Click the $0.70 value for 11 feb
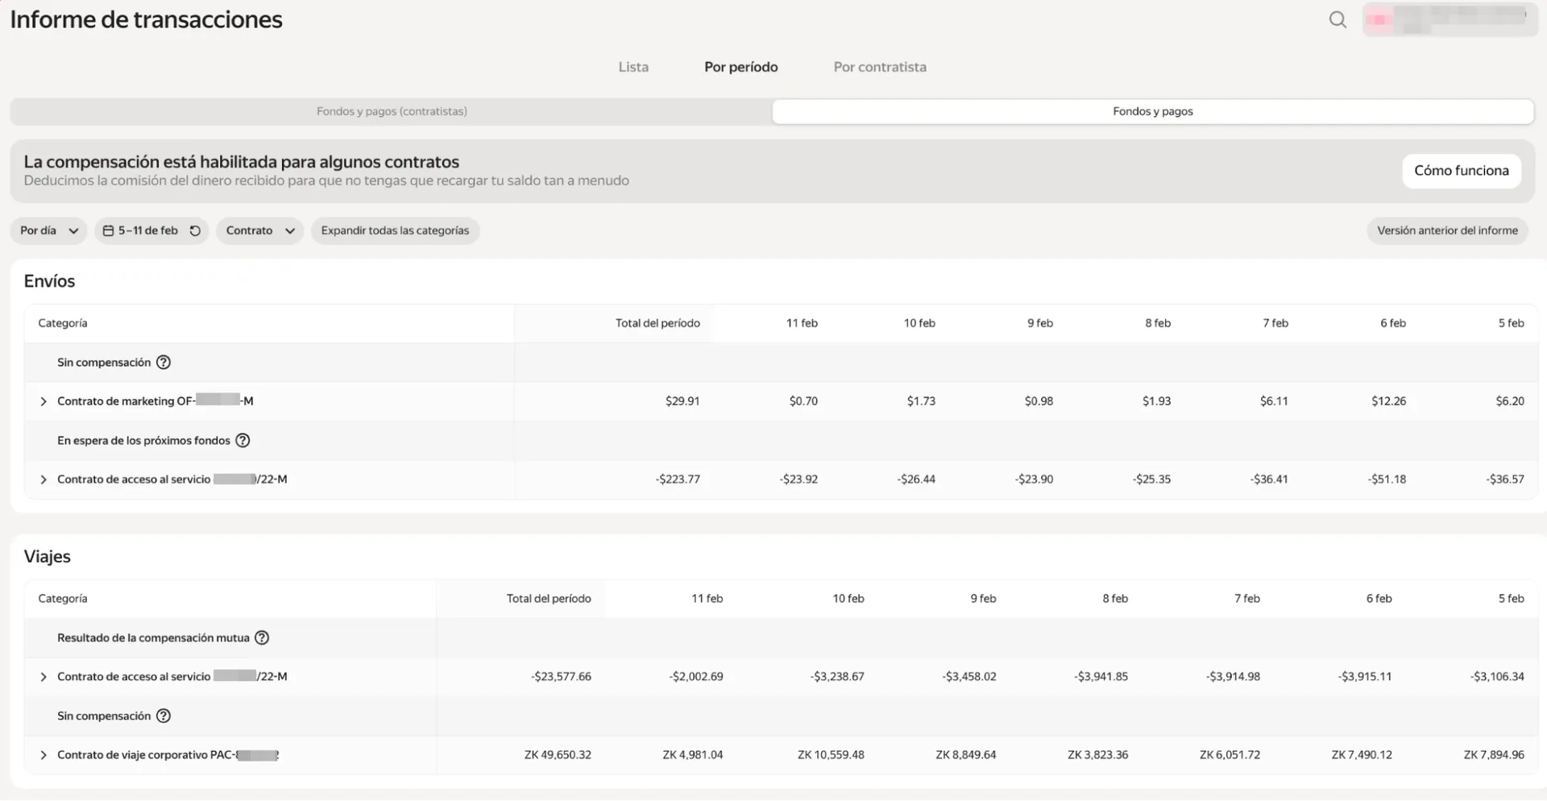 click(x=803, y=401)
